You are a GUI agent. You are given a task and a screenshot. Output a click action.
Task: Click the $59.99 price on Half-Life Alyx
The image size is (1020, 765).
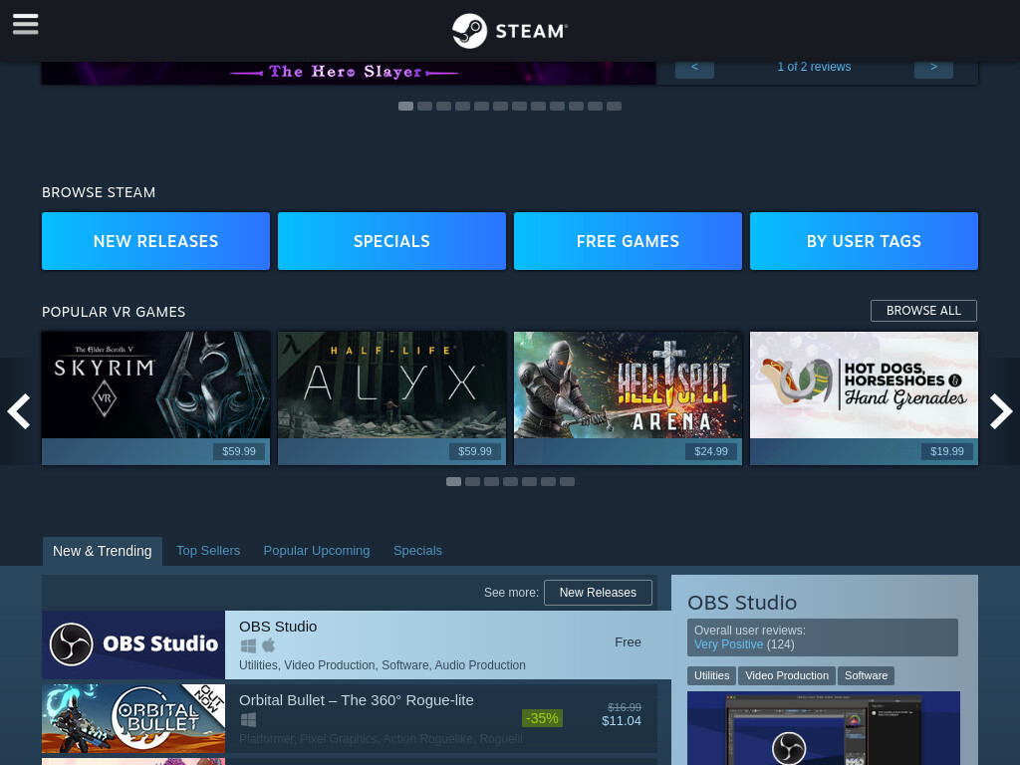[475, 451]
